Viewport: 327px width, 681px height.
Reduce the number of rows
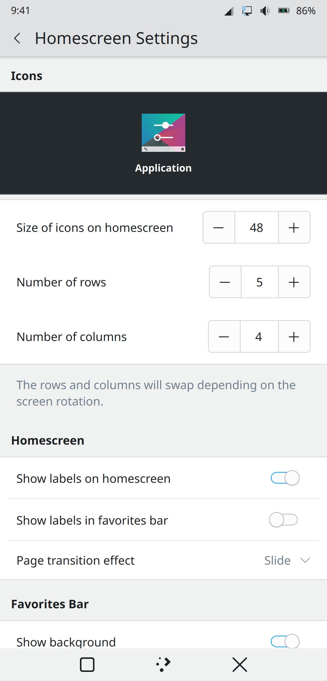tap(225, 282)
